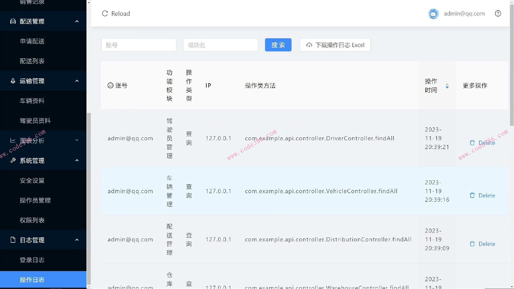Click the admin user avatar icon
514x289 pixels.
tap(433, 14)
